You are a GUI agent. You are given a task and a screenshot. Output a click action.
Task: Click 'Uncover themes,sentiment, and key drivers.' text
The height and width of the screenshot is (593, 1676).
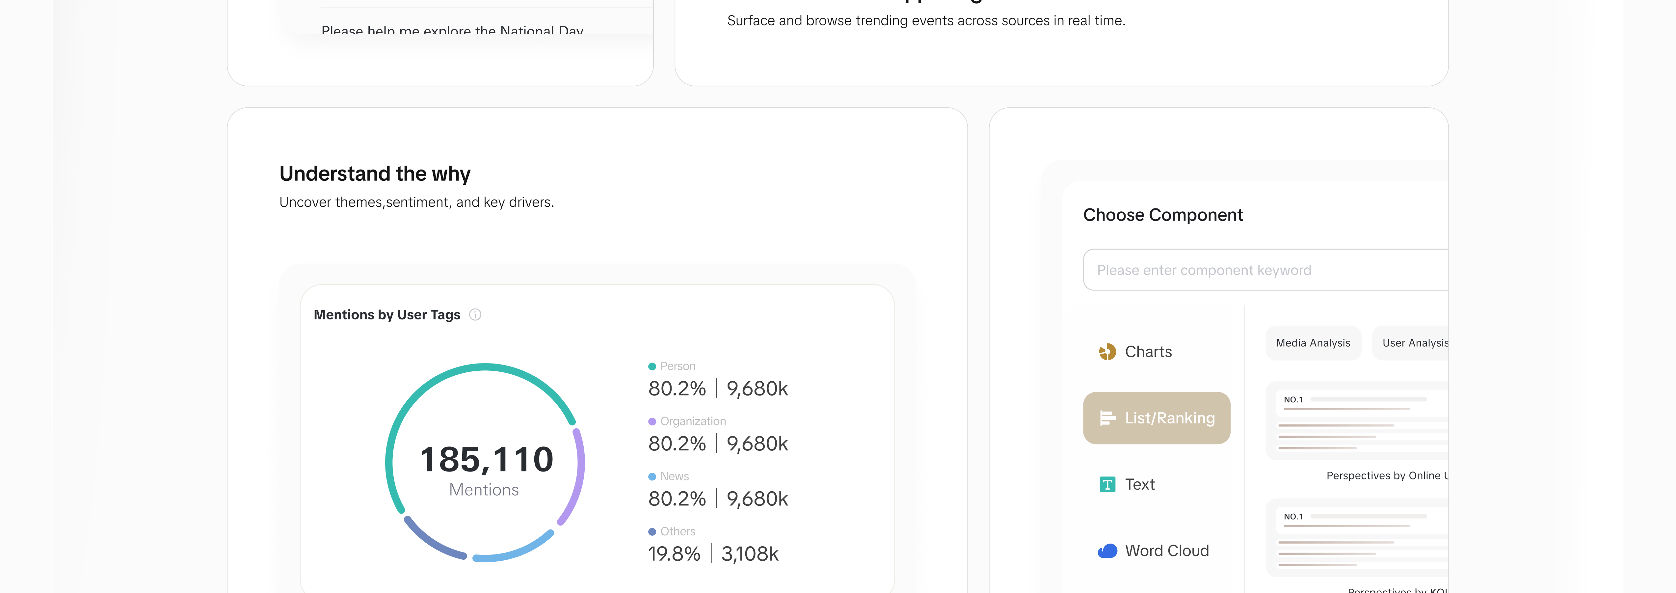coord(416,202)
